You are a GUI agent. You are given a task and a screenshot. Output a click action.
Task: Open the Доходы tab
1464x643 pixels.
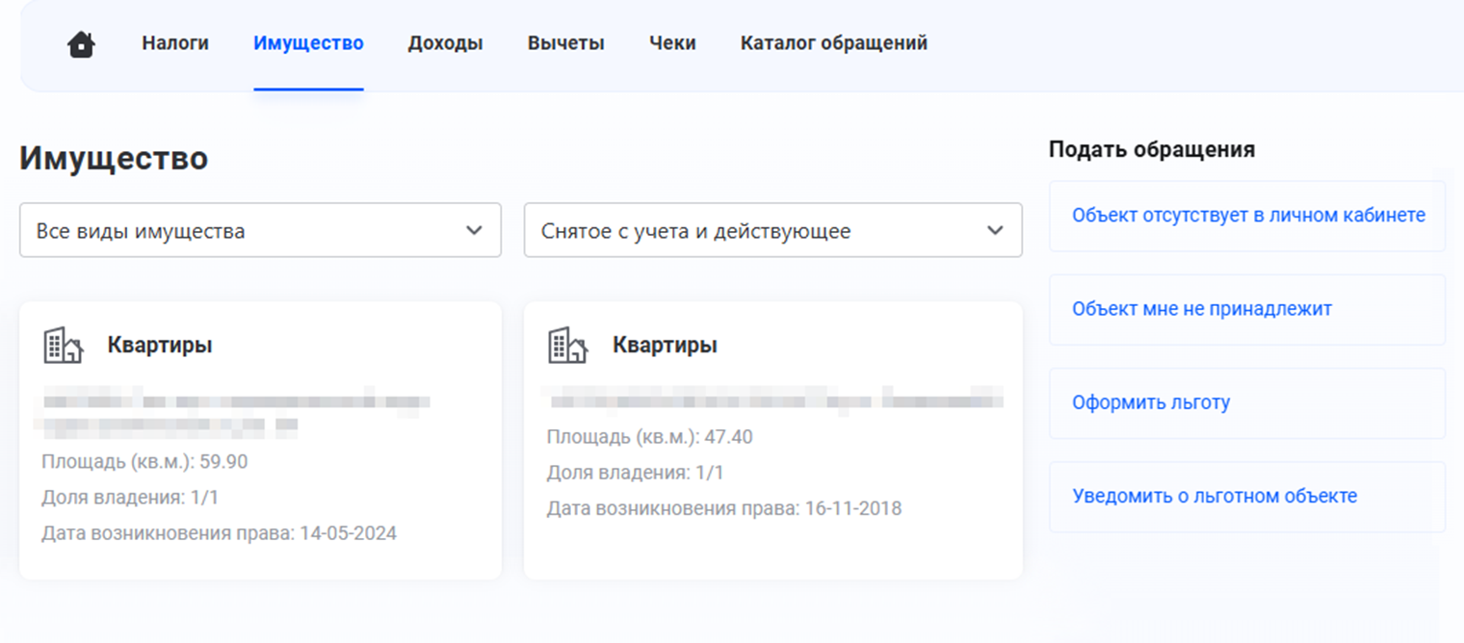[446, 42]
